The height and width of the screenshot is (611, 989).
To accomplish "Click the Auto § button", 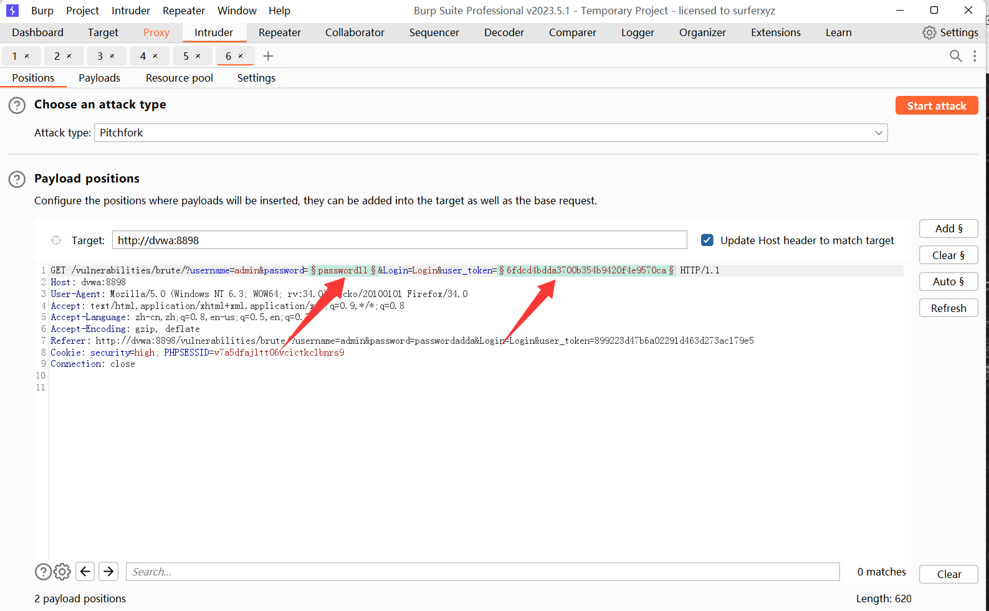I will point(948,282).
